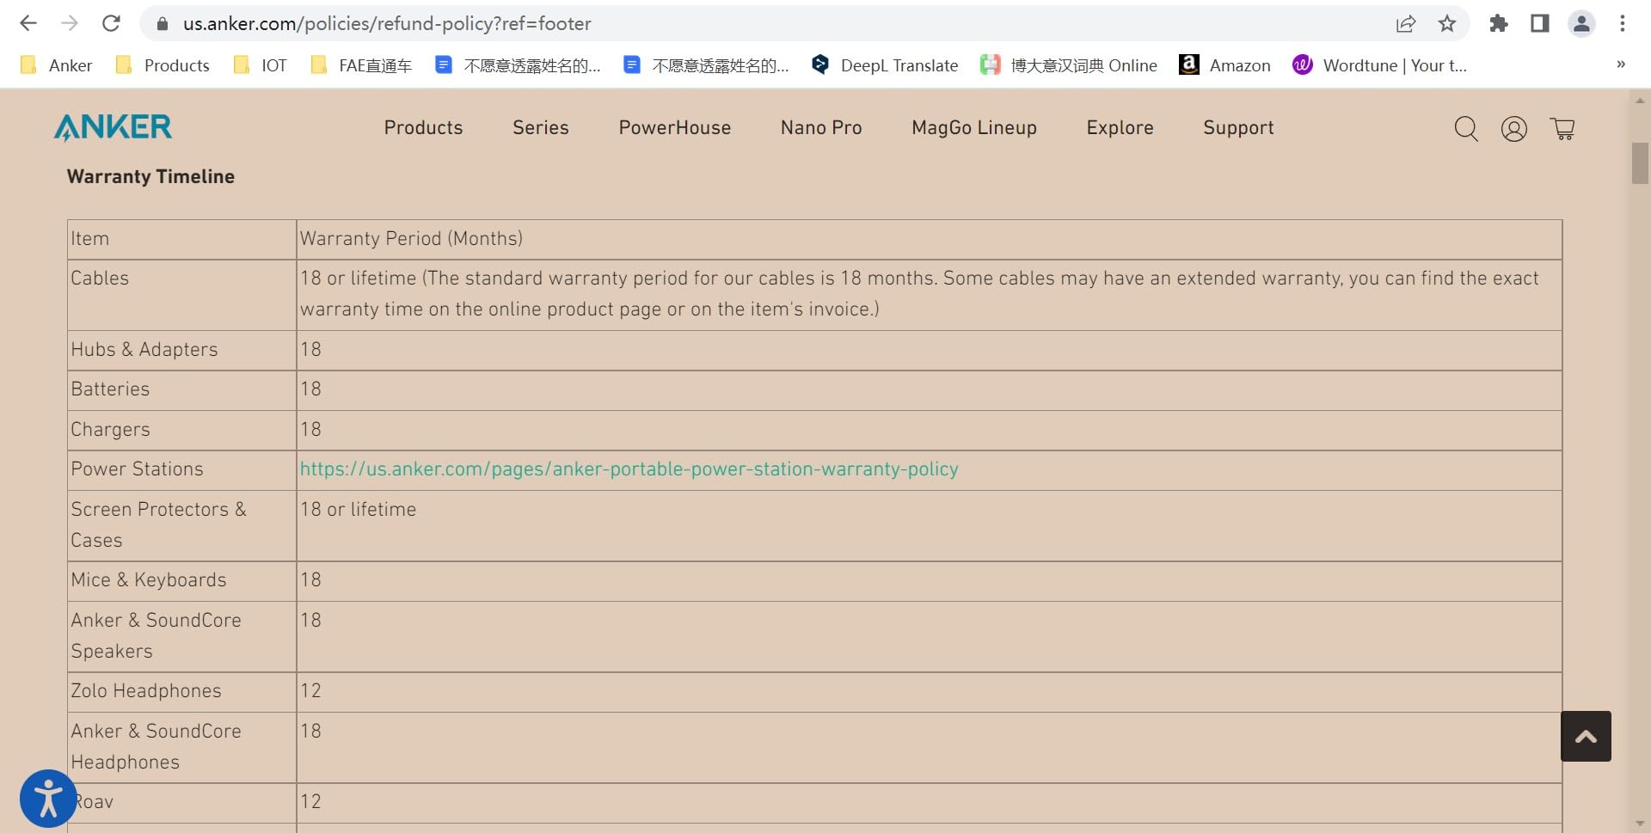Open the IOT bookmarks folder
This screenshot has height=833, width=1651.
(x=260, y=65)
